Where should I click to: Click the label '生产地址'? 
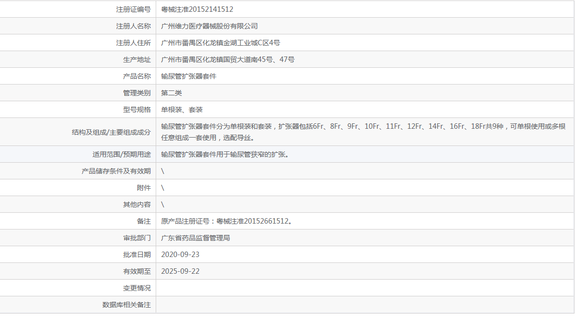136,60
